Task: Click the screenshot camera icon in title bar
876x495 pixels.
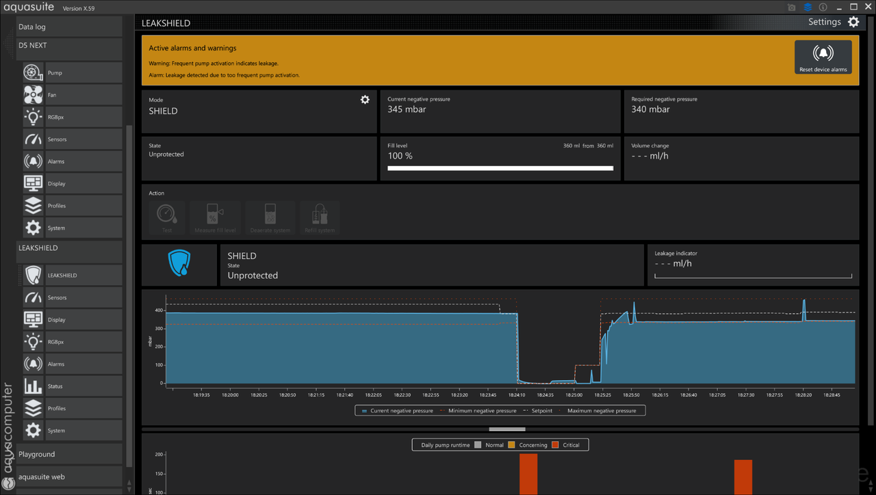Action: point(792,8)
